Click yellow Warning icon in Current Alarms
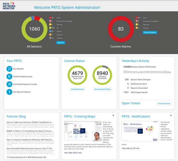This screenshot has width=178, height=161. tap(137, 24)
